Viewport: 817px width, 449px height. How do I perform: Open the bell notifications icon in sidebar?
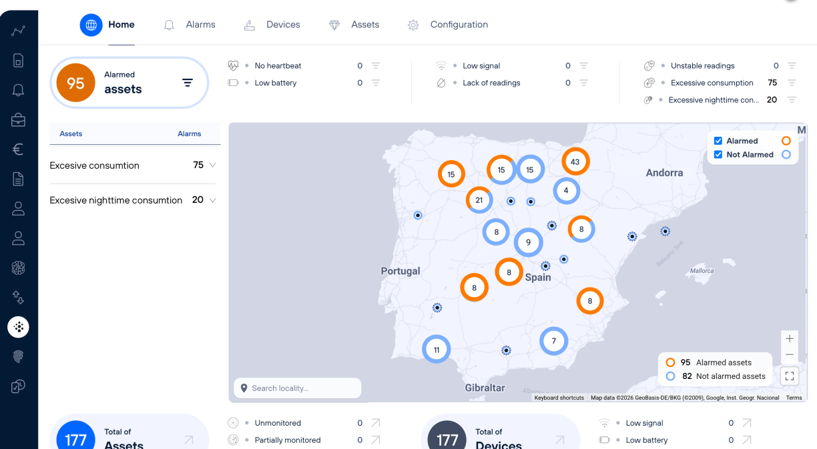point(19,90)
